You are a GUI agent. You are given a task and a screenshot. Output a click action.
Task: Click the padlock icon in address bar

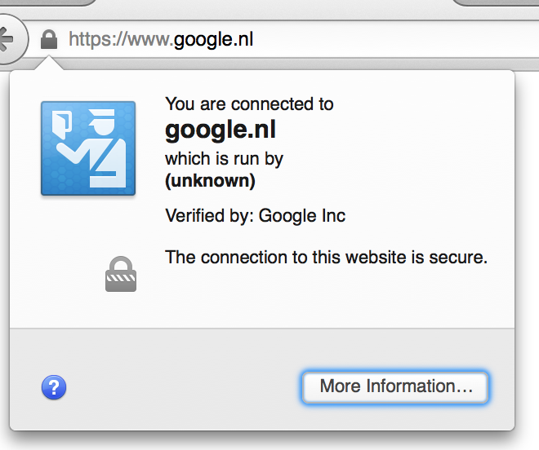pyautogui.click(x=49, y=39)
